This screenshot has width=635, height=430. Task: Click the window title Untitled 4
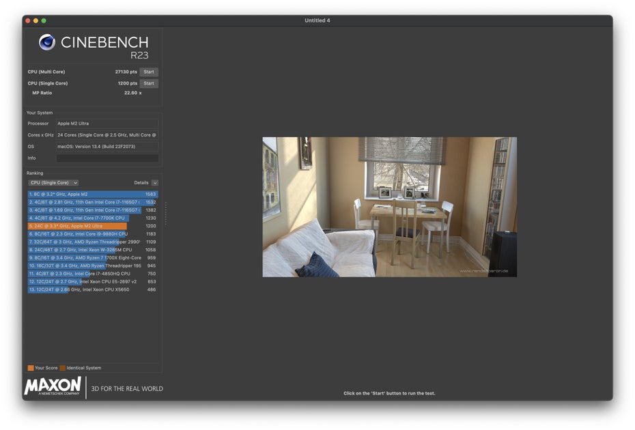(x=317, y=20)
